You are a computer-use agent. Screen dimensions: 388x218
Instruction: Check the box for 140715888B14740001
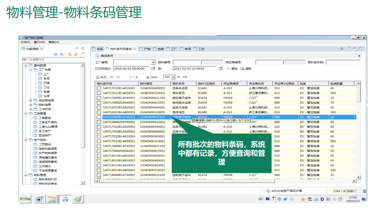click(99, 98)
